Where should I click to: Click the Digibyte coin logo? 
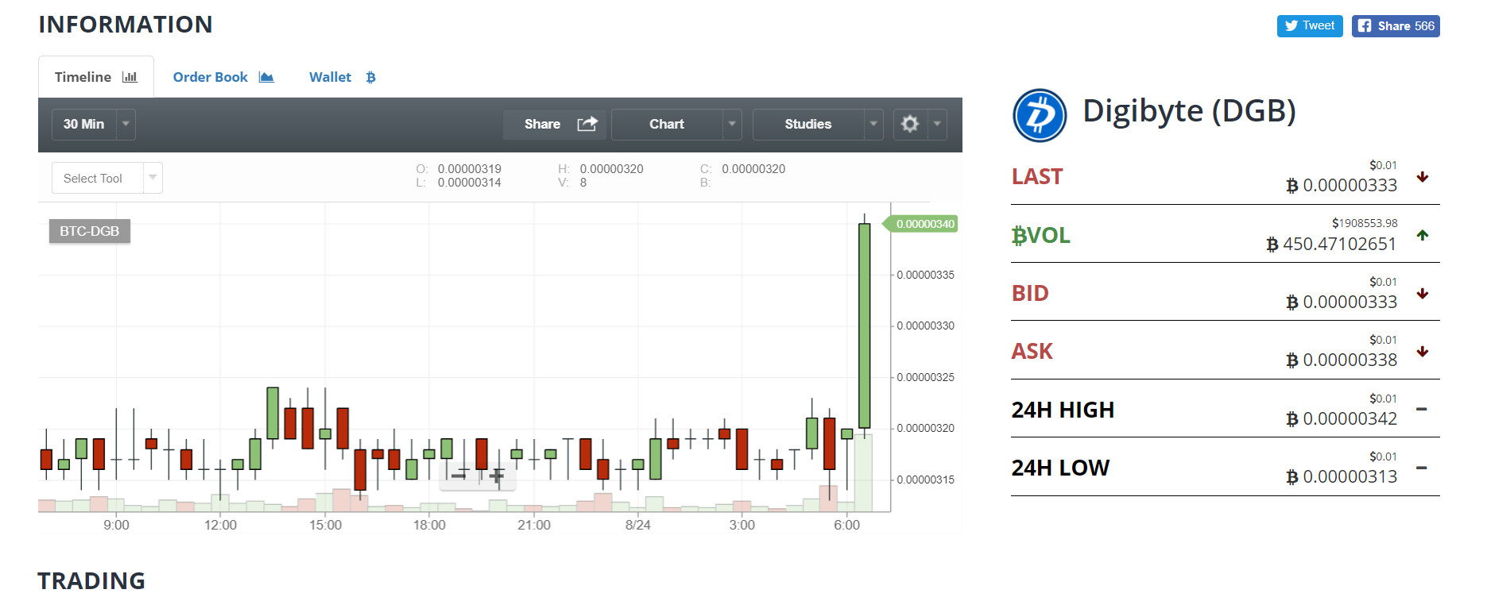pos(1040,115)
